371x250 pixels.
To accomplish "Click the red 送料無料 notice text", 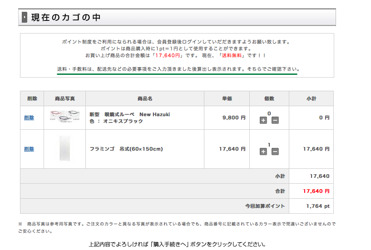I will click(x=232, y=55).
